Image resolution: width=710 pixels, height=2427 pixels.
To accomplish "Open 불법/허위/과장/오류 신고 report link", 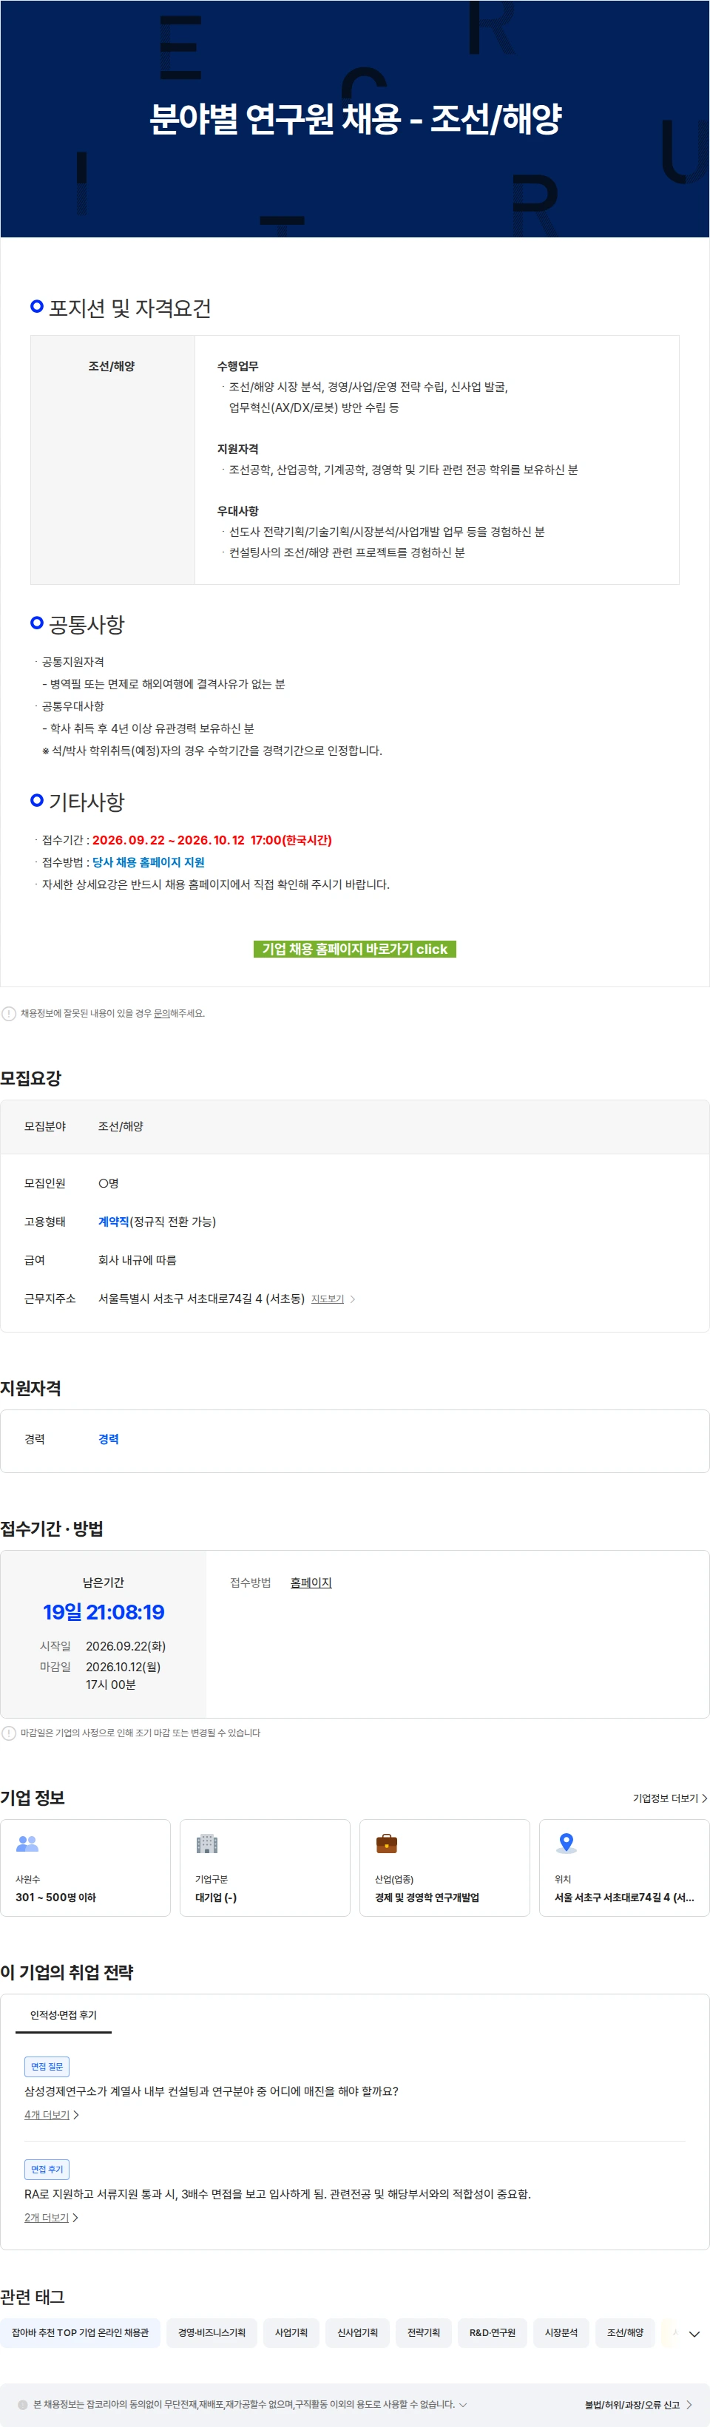I will (x=638, y=2404).
